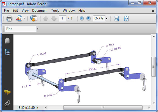Go to next page down arrow
158x112 pixels.
pyautogui.click(x=54, y=19)
